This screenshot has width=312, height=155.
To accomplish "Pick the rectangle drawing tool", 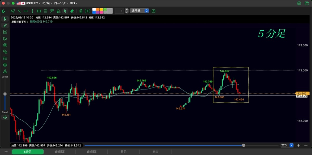I will (x=39, y=11).
